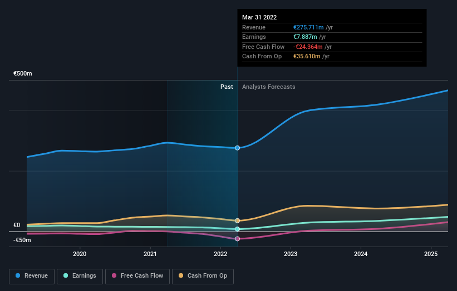
Task: Click the 2025 x-axis label
Action: tap(431, 254)
